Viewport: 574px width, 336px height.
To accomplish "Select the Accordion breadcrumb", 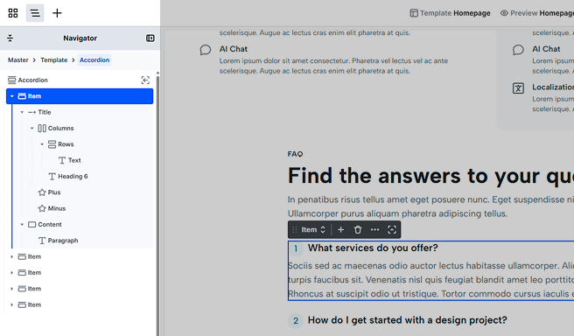I will click(x=94, y=60).
